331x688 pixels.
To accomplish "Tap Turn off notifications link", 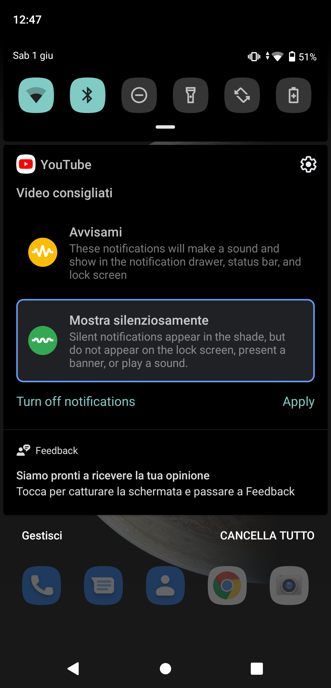I will [76, 401].
